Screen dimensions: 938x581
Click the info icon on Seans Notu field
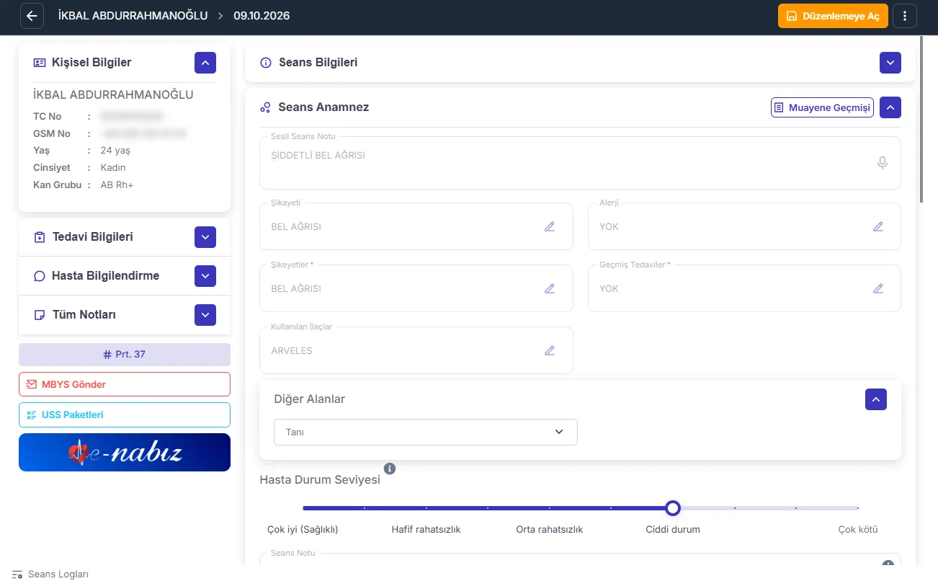(888, 564)
